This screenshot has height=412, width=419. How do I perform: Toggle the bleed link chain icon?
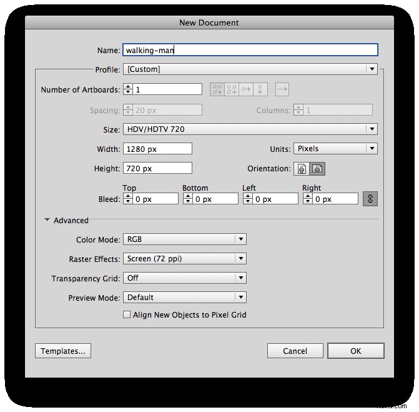[370, 199]
